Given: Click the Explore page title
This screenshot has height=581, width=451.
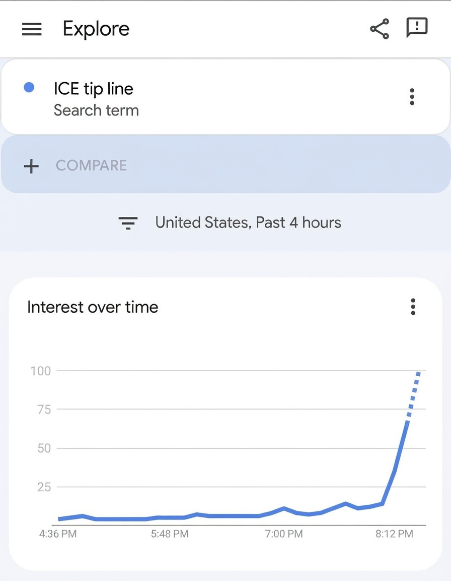Looking at the screenshot, I should click(x=96, y=29).
